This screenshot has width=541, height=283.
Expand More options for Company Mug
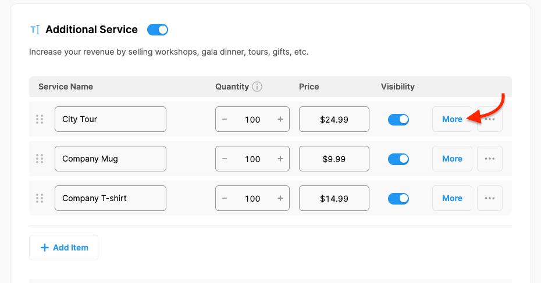[x=452, y=159]
